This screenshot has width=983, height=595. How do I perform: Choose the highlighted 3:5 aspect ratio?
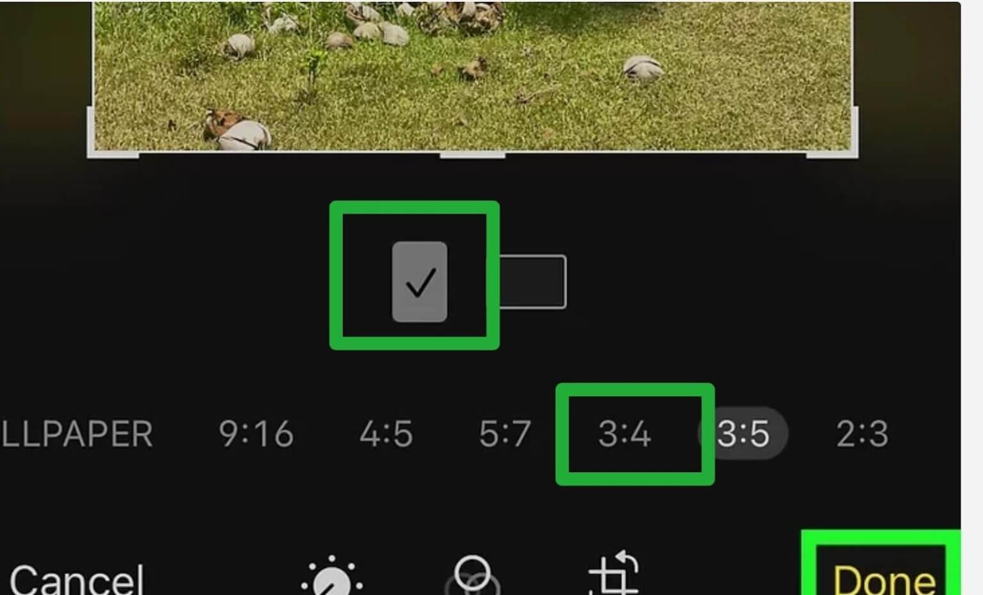[743, 434]
